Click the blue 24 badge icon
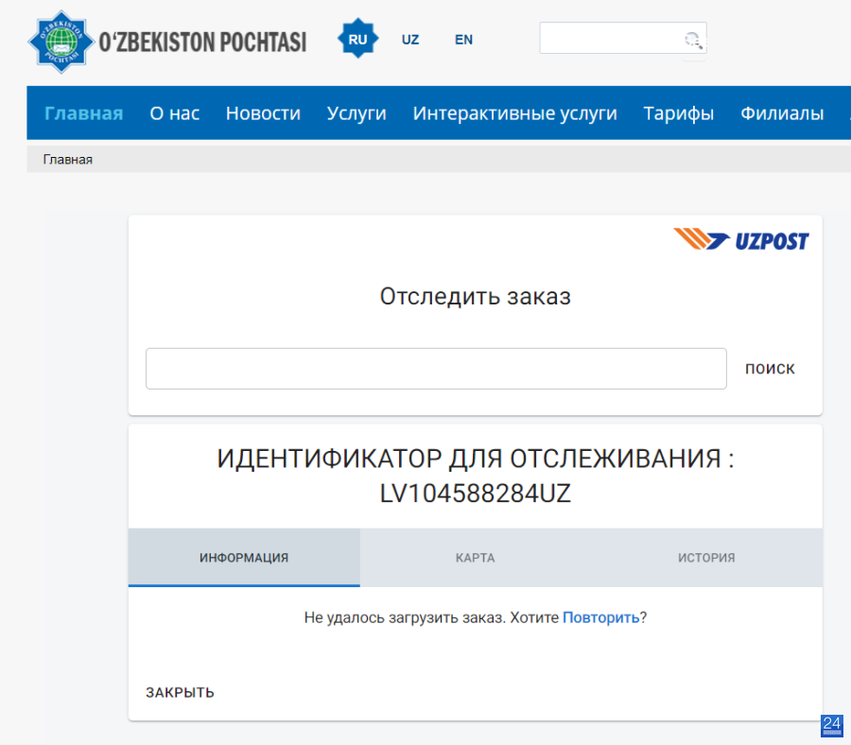The width and height of the screenshot is (851, 745). [831, 725]
